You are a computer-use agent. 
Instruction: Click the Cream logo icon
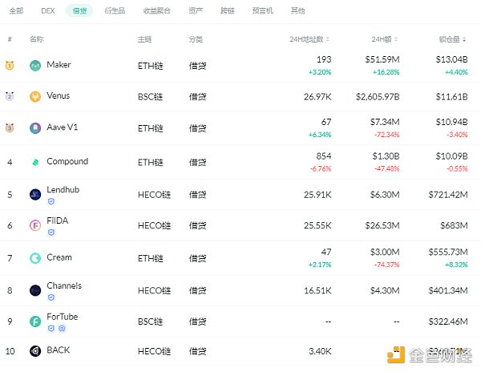(x=35, y=258)
